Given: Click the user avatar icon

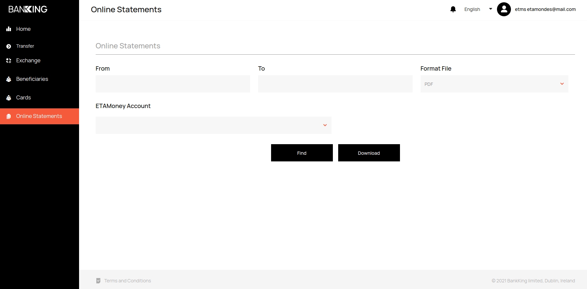Looking at the screenshot, I should [504, 9].
